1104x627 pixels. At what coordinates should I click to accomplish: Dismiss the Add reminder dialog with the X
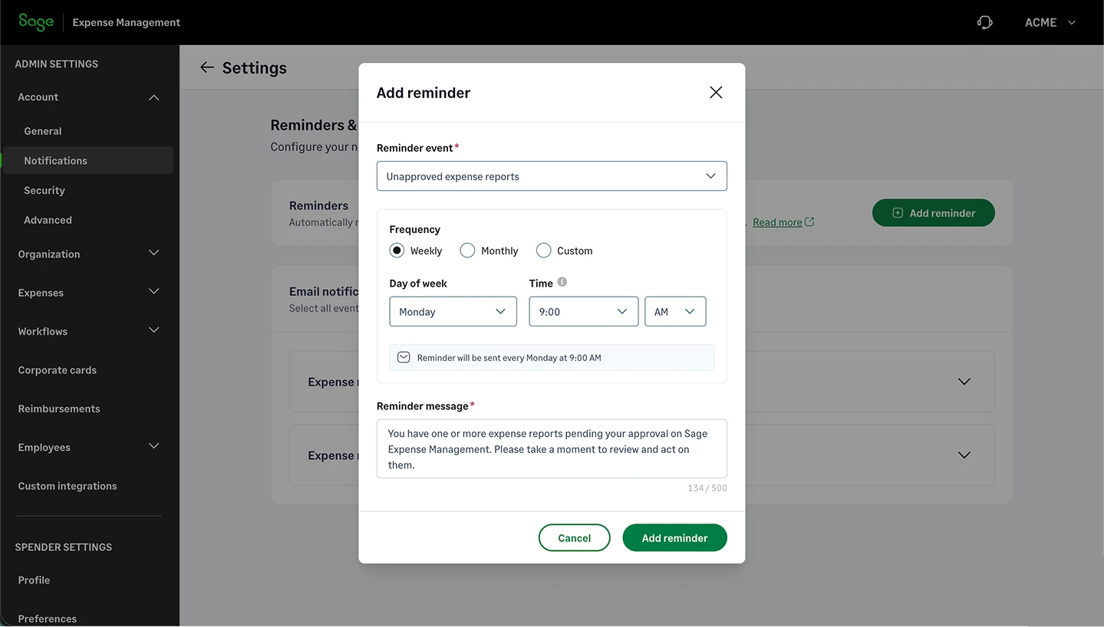(x=715, y=91)
